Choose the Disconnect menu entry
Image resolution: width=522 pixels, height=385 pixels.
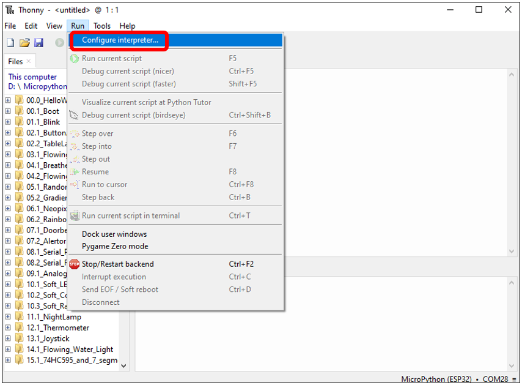[176, 302]
